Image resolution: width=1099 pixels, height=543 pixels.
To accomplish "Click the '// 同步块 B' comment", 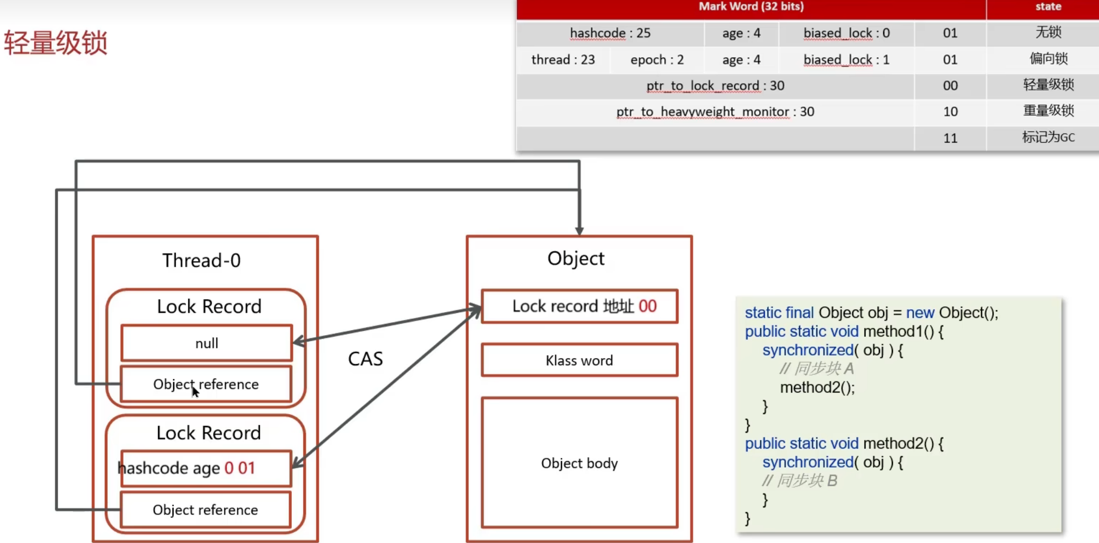I will (800, 481).
